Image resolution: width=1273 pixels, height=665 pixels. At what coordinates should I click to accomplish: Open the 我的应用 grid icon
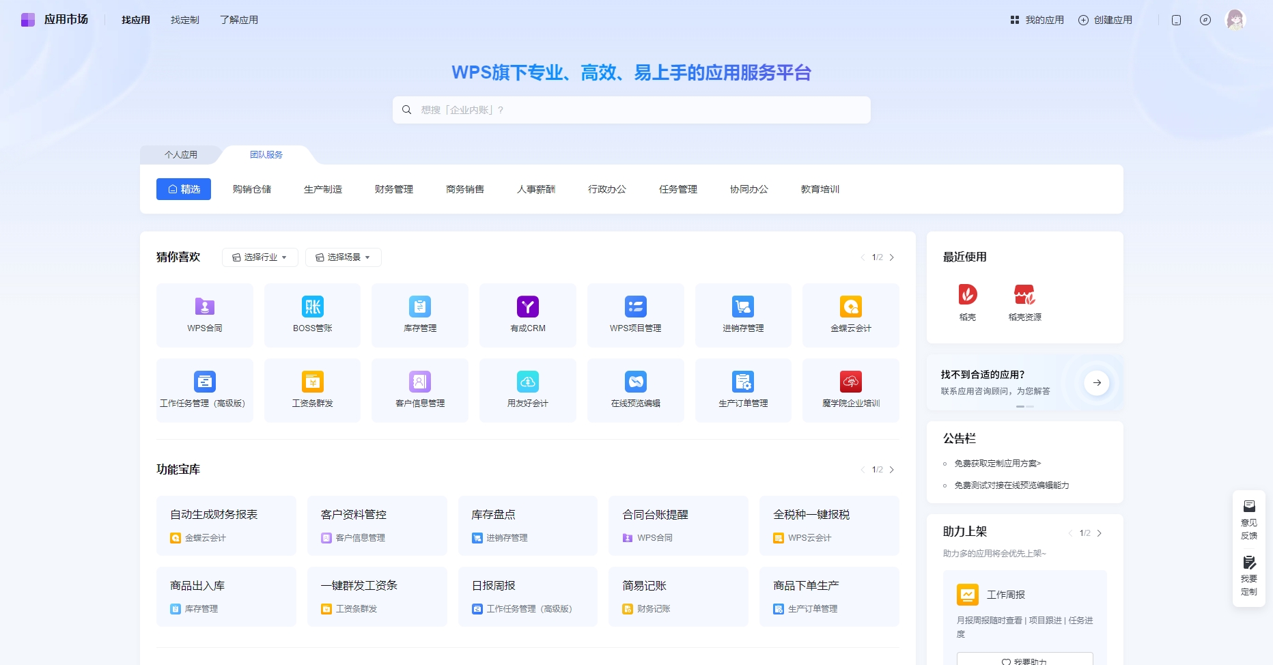click(1015, 20)
